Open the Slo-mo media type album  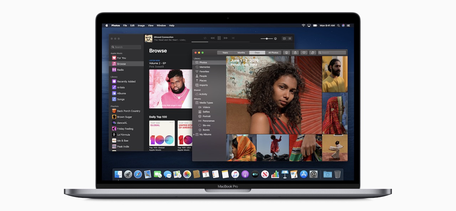[209, 125]
